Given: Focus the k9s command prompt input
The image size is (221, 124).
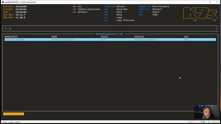Looking at the screenshot, I should (110, 29).
